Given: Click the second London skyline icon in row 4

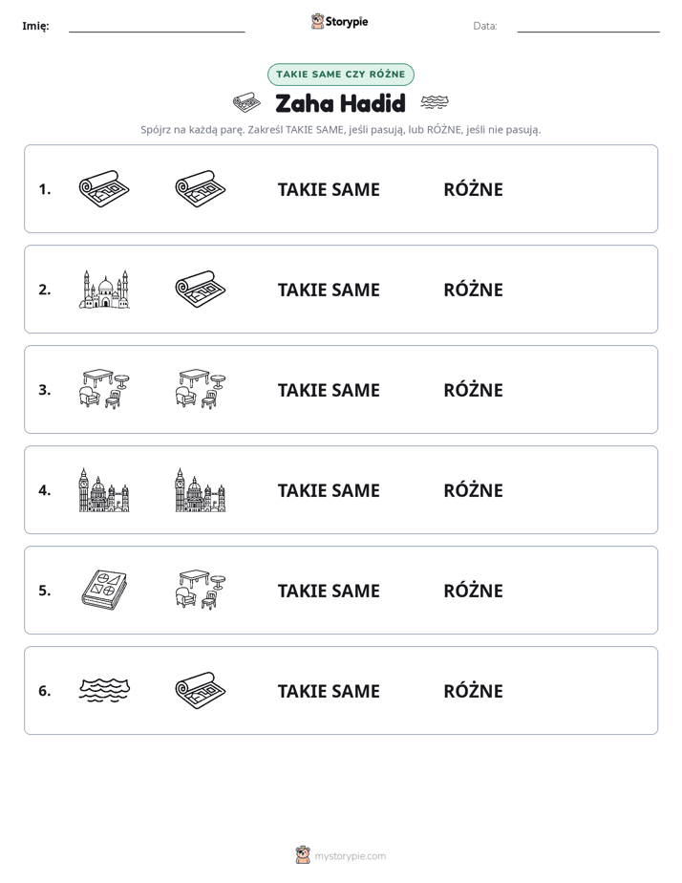Looking at the screenshot, I should [201, 490].
